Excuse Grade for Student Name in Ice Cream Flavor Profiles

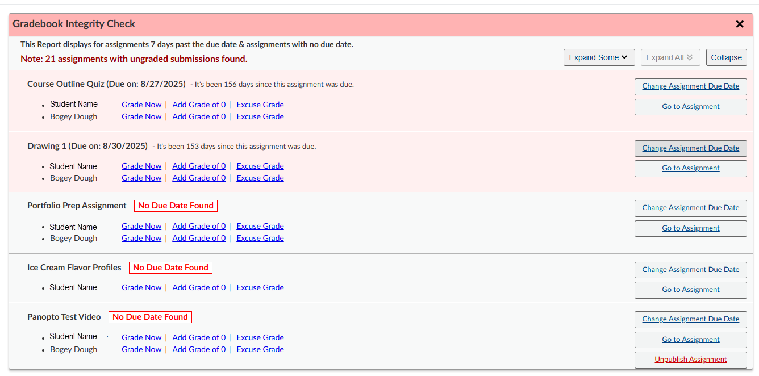(x=260, y=287)
